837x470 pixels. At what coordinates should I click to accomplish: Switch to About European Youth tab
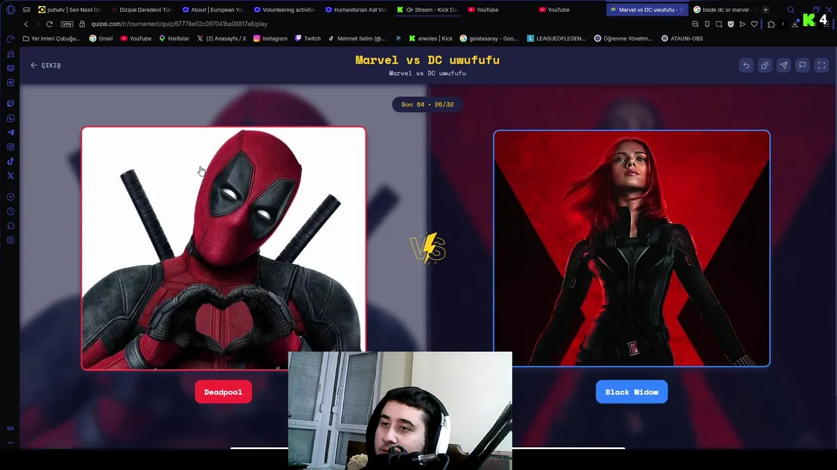point(213,10)
